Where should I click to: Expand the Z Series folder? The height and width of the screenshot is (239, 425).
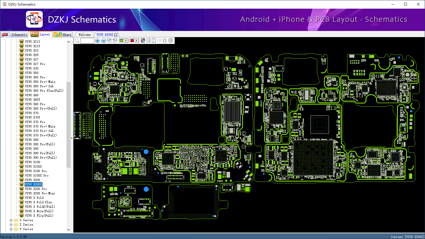tap(11, 224)
